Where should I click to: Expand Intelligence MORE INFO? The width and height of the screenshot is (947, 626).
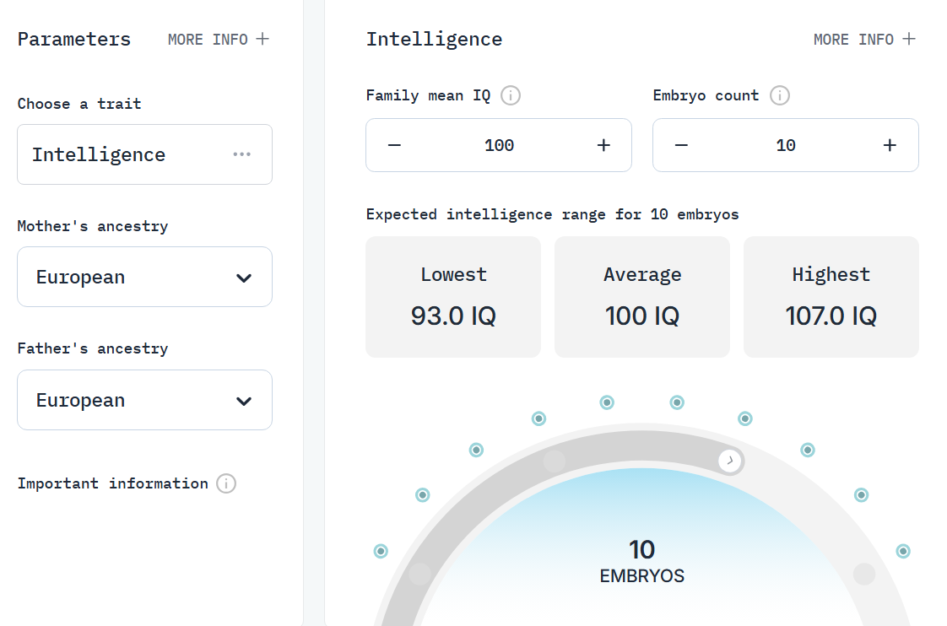pos(864,40)
